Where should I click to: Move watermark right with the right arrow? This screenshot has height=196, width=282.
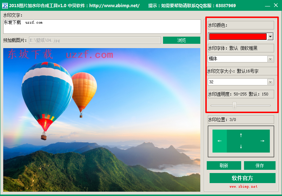(x=262, y=141)
